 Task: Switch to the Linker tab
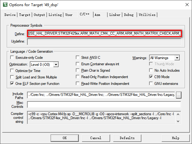(115, 15)
